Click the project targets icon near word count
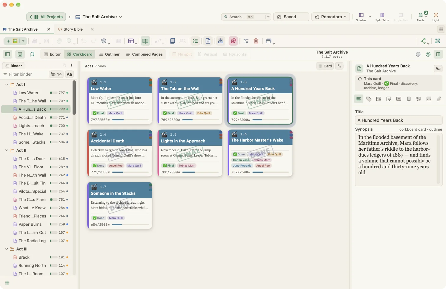The width and height of the screenshot is (446, 289). (428, 54)
